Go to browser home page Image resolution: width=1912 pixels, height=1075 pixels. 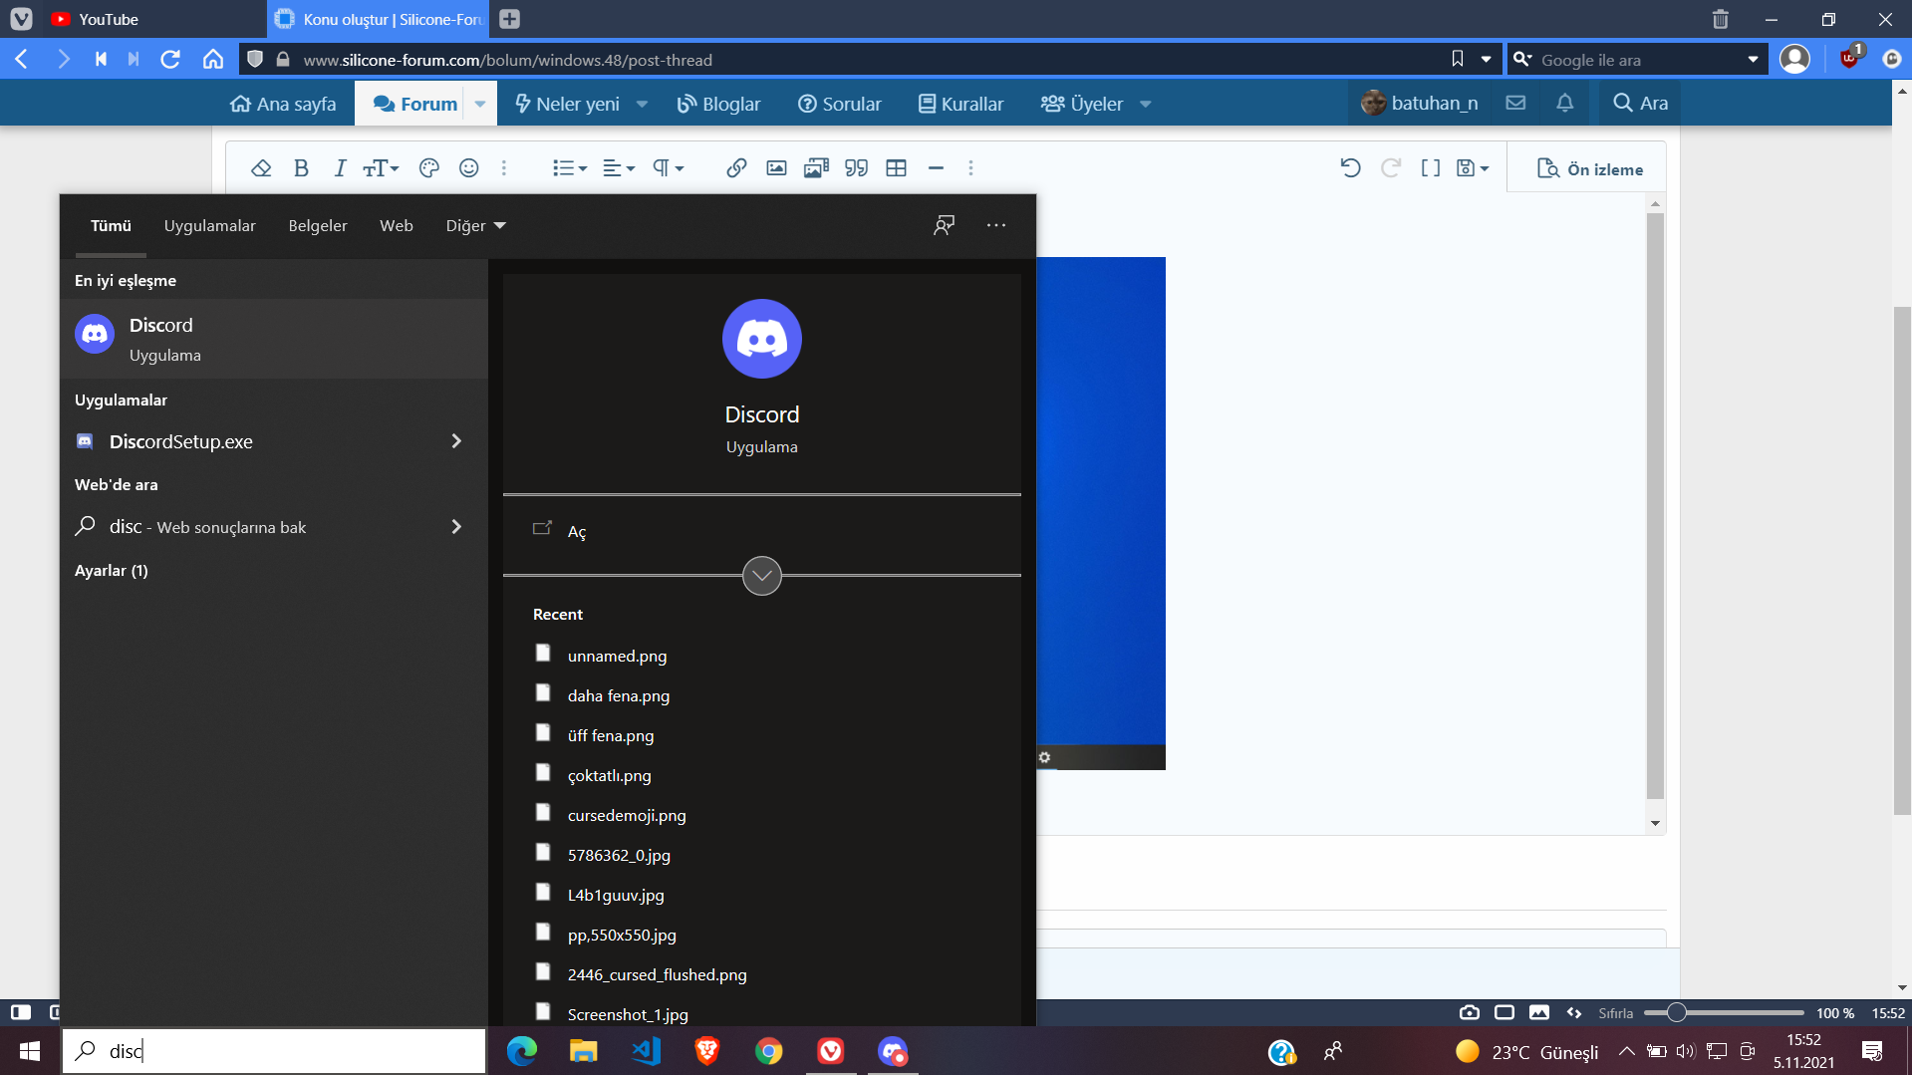[x=213, y=60]
